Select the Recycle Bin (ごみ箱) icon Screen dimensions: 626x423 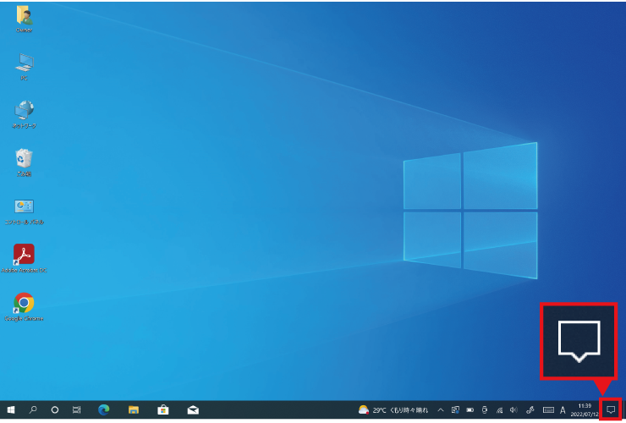click(24, 162)
